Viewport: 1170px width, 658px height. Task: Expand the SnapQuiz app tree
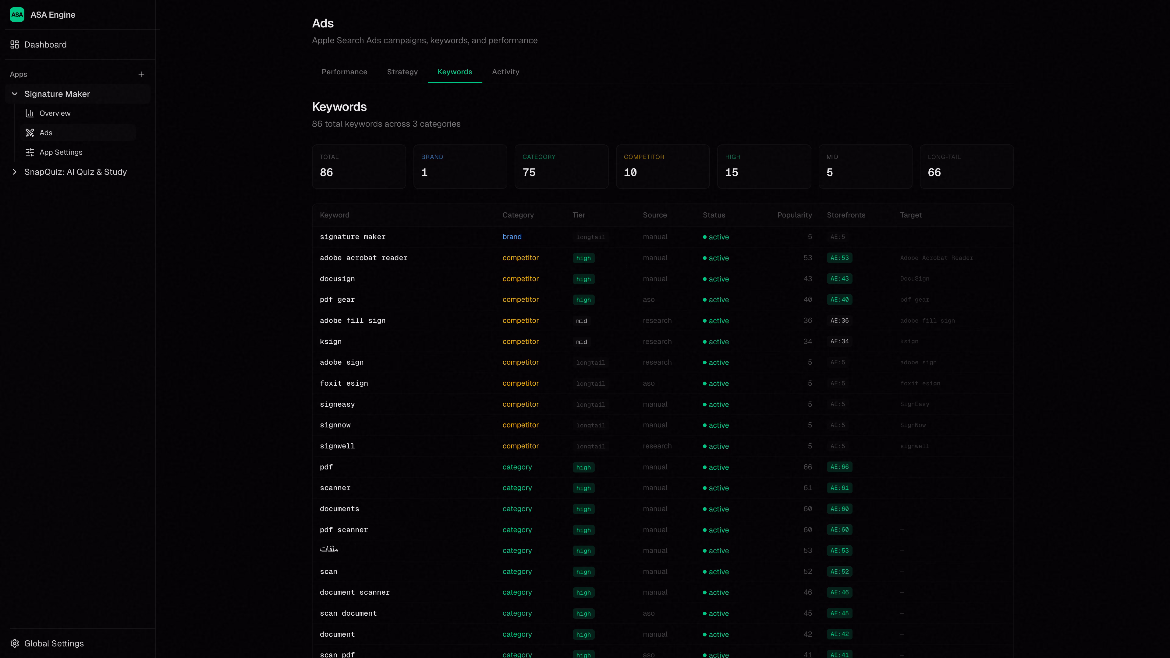pos(15,172)
